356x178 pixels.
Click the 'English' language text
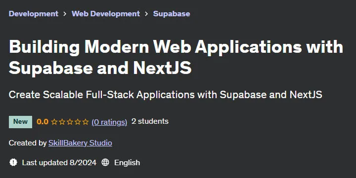[127, 163]
